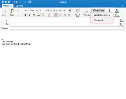Expand the highlight color arrow

(46, 15)
